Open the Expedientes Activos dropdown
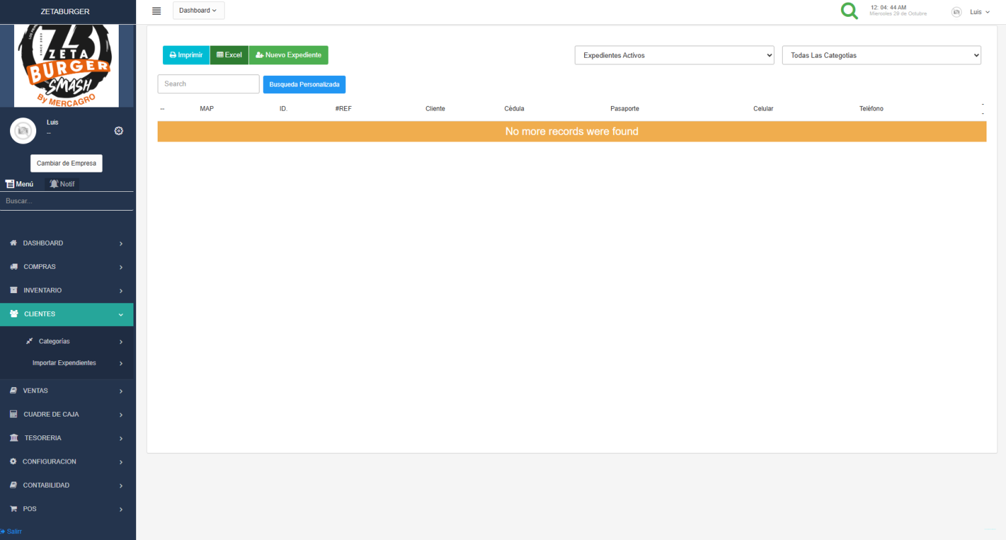This screenshot has height=540, width=1006. [x=674, y=56]
